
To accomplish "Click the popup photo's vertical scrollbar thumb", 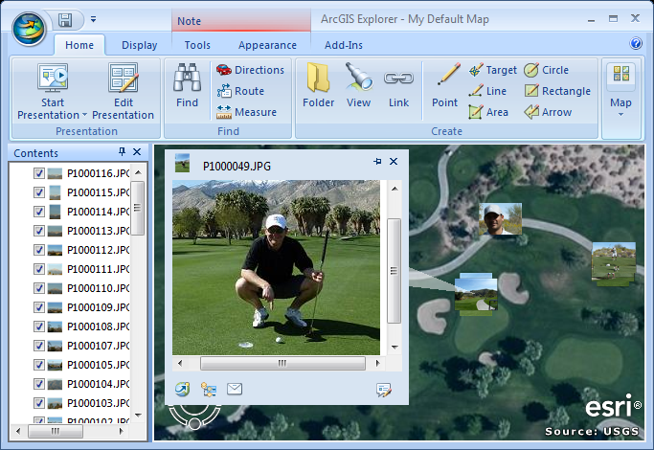I will (394, 271).
